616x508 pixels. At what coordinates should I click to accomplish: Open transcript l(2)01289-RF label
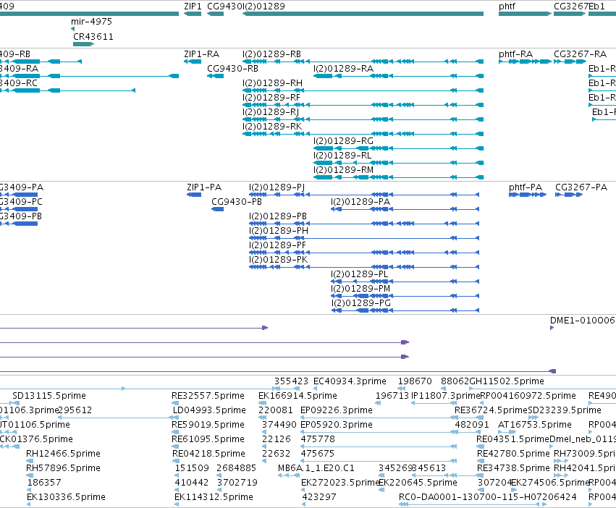[271, 98]
